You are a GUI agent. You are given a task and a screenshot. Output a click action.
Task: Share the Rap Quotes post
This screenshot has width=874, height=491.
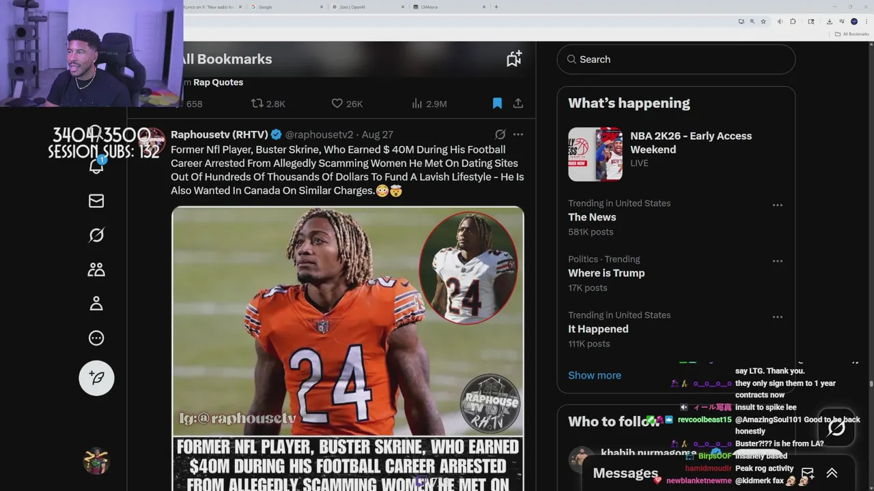pyautogui.click(x=518, y=104)
